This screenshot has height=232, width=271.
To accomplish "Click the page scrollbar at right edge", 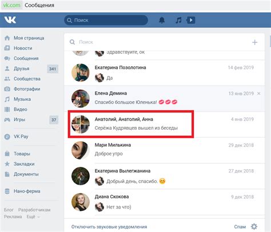I will click(x=270, y=41).
